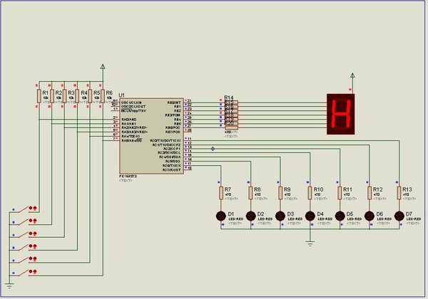Click the seven-segment display showing H
Image resolution: width=428 pixels, height=299 pixels.
(341, 114)
